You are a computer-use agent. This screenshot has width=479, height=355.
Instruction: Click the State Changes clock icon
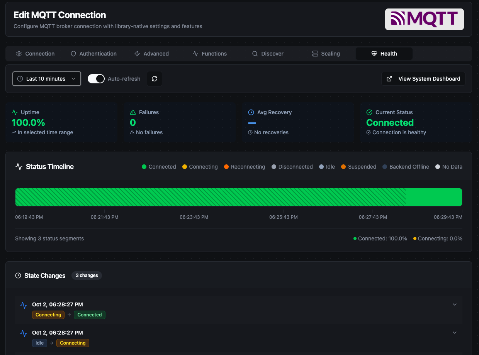[18, 276]
